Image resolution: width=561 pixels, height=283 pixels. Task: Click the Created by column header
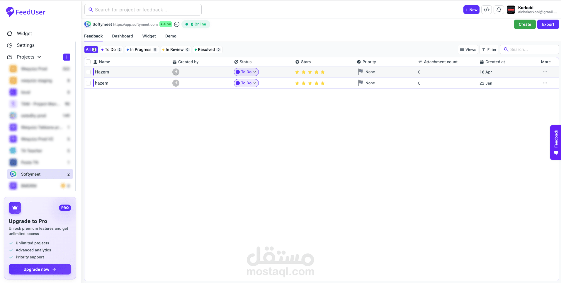(x=186, y=62)
